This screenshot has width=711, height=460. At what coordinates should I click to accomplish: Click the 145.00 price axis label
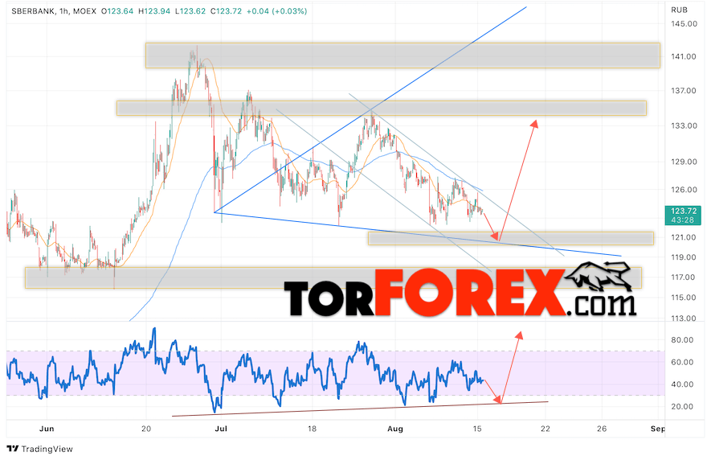684,23
